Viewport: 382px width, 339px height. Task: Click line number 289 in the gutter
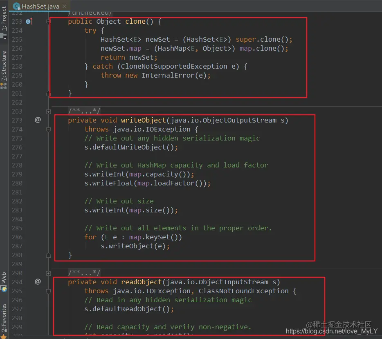(17, 264)
